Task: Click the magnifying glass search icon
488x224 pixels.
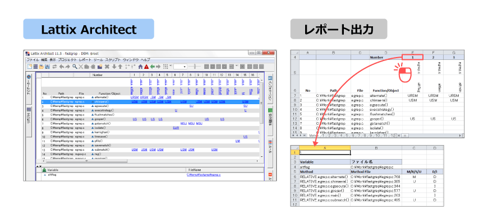Action: 75,67
